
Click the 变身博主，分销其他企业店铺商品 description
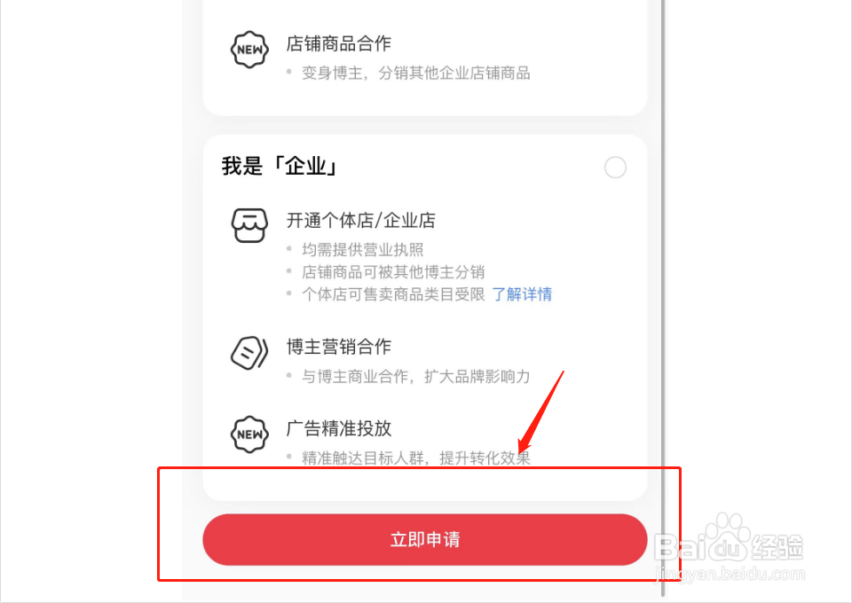click(x=415, y=74)
